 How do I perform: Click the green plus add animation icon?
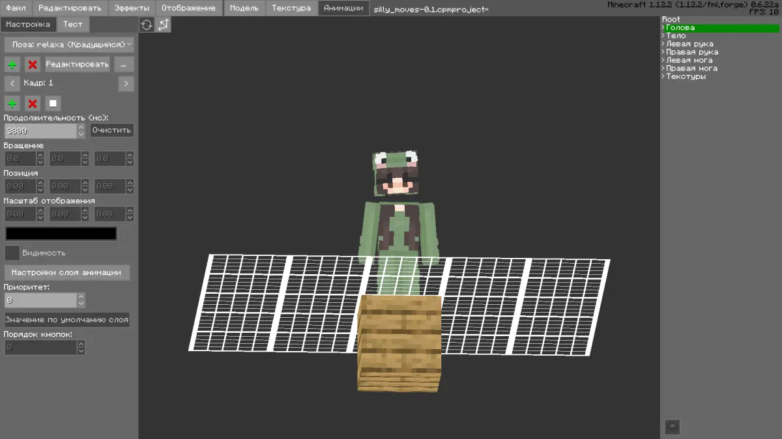point(12,64)
